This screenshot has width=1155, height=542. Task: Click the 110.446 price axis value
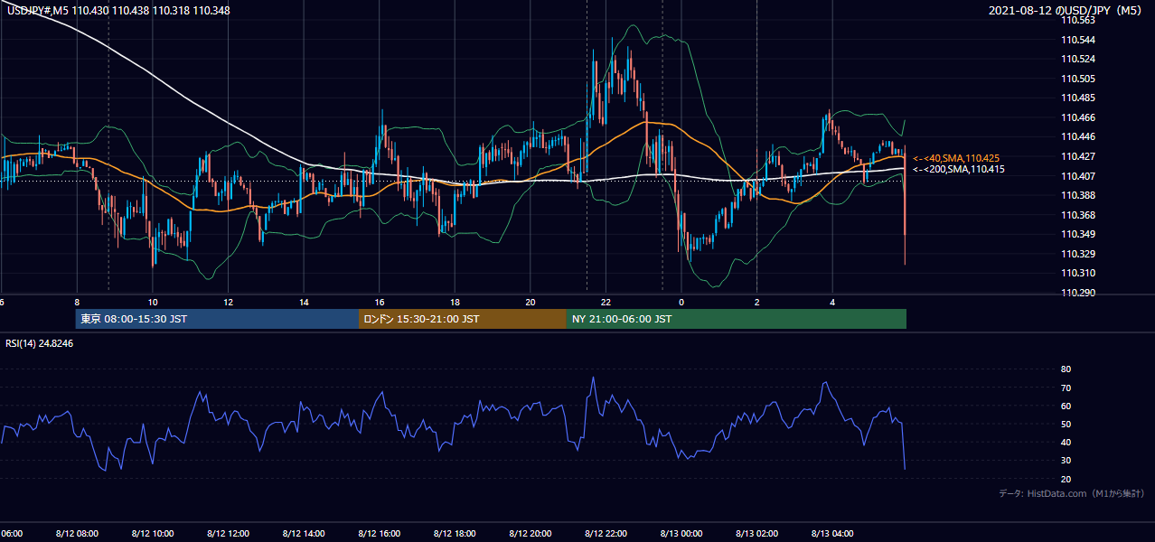tap(1077, 137)
